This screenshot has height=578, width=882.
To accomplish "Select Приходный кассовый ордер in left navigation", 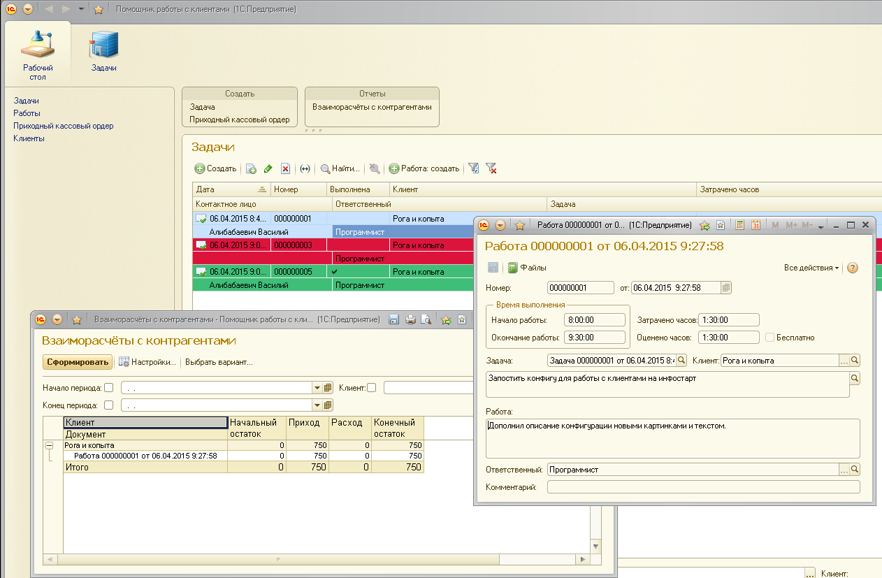I will click(63, 126).
